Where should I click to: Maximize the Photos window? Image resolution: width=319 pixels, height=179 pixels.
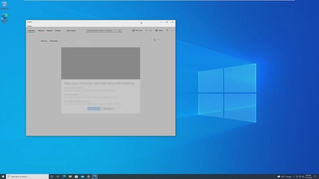(x=167, y=22)
